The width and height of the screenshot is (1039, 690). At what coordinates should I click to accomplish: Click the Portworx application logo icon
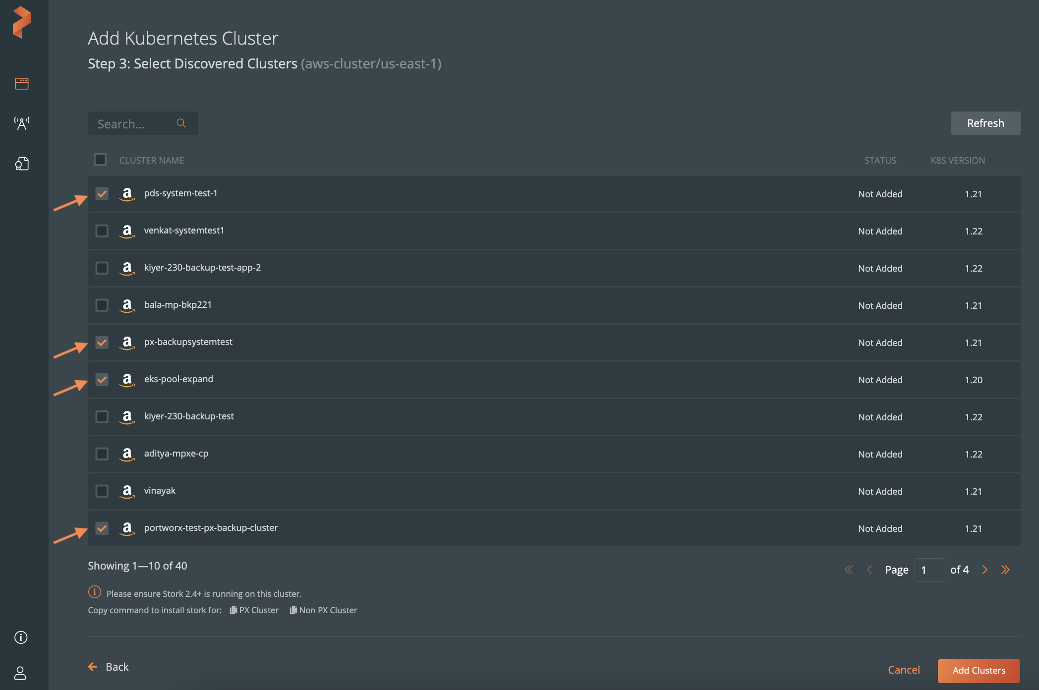(21, 21)
